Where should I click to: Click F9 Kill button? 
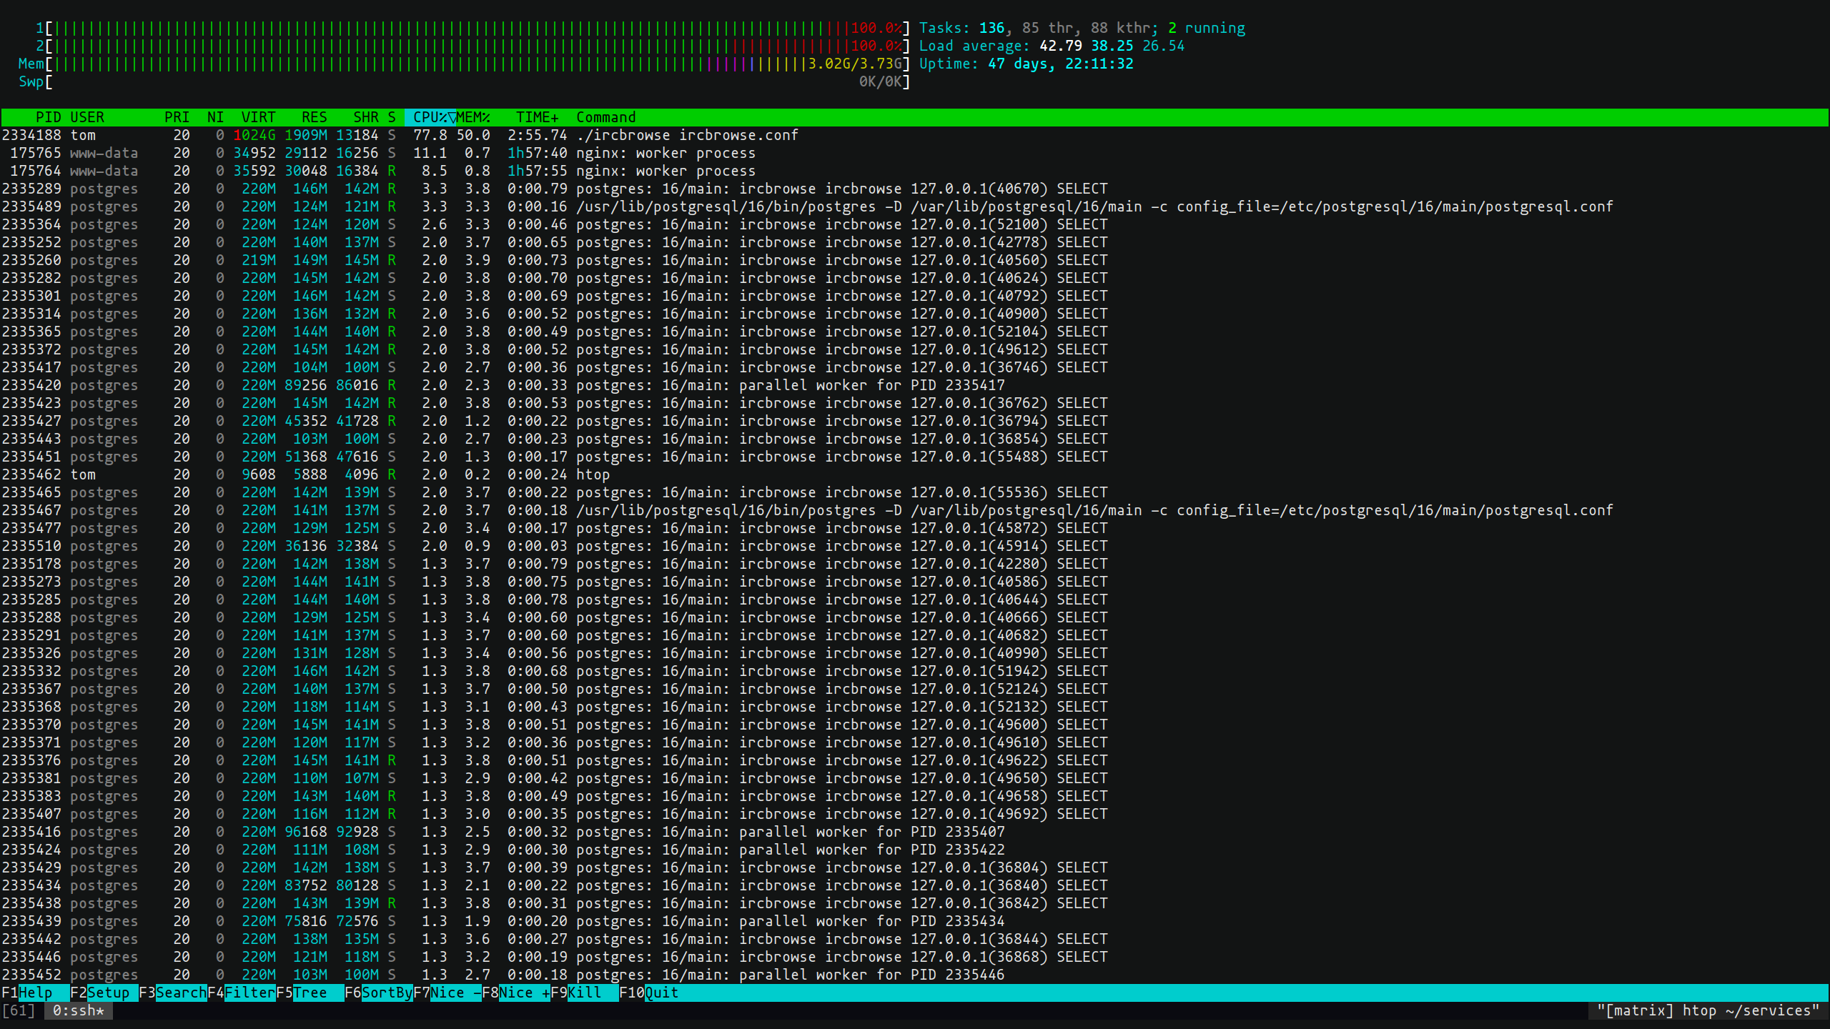(x=584, y=993)
